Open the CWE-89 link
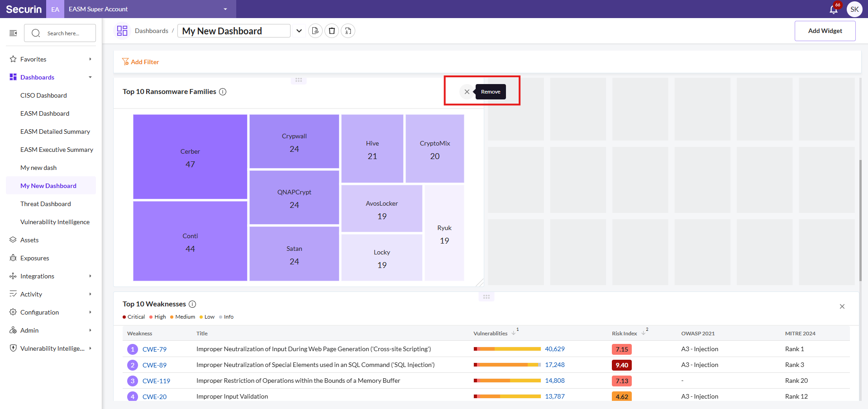868x409 pixels. tap(154, 365)
